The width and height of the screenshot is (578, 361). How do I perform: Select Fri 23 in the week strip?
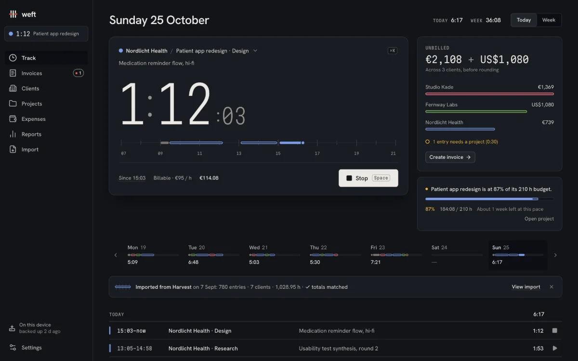pos(396,255)
